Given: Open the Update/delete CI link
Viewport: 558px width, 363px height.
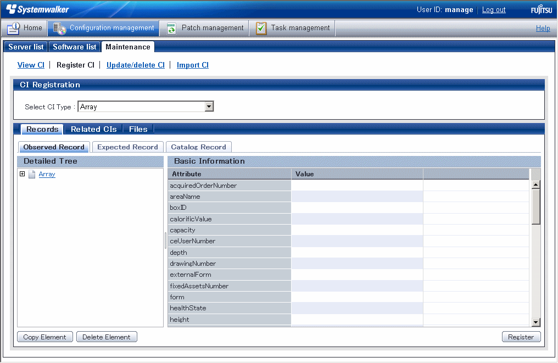Looking at the screenshot, I should coord(136,65).
